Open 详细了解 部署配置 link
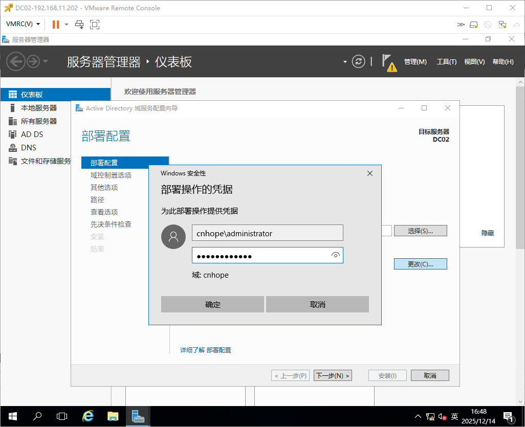This screenshot has width=525, height=427. [x=206, y=350]
